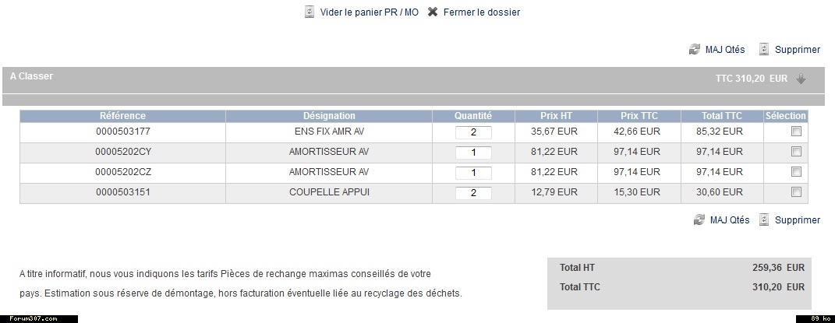The height and width of the screenshot is (323, 835).
Task: Click the Désignation column header
Action: pyautogui.click(x=329, y=116)
